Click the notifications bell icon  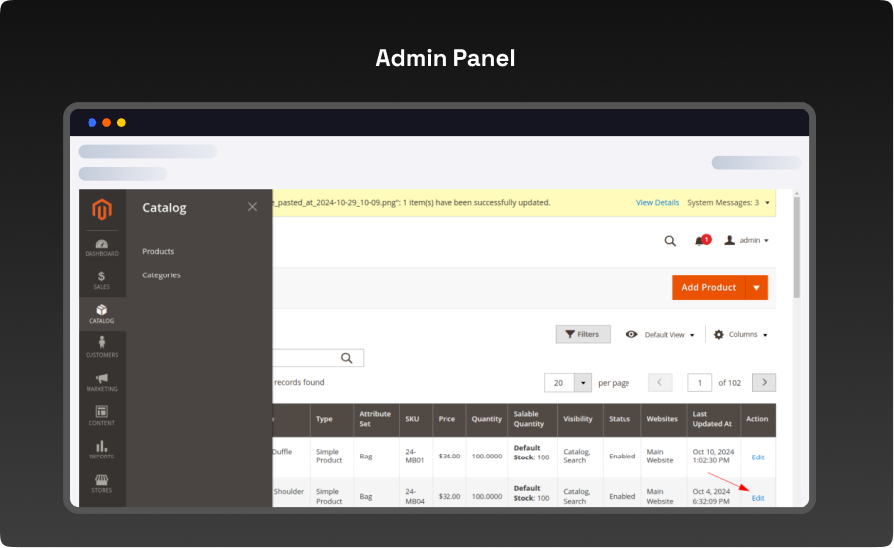[x=701, y=241]
